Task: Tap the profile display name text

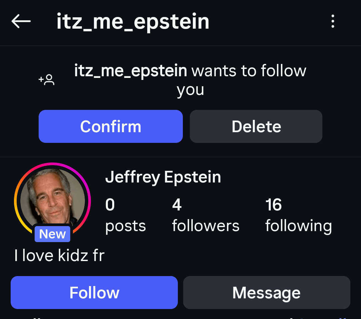Action: click(x=163, y=177)
